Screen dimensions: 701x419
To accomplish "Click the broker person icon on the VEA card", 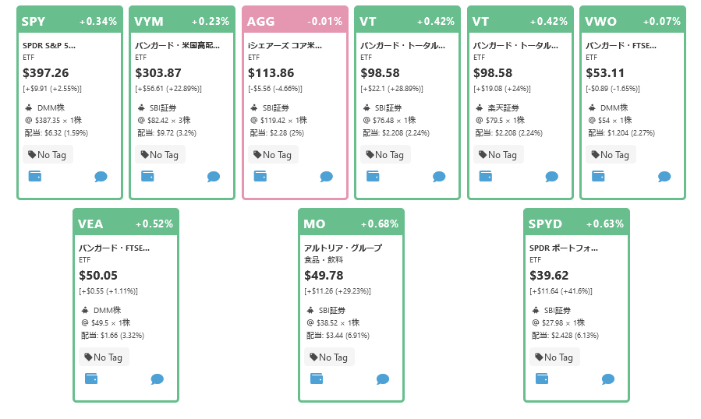I will [85, 310].
